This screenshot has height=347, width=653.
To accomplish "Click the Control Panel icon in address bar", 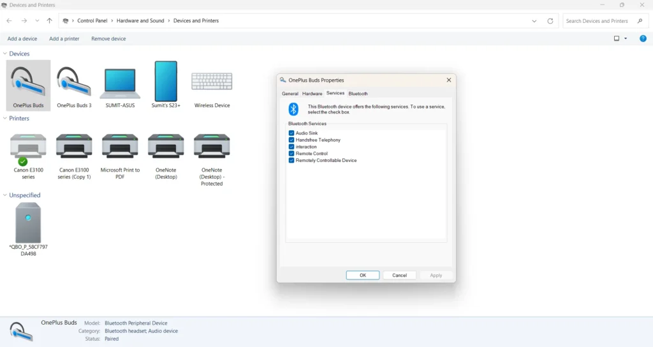I will [x=66, y=21].
